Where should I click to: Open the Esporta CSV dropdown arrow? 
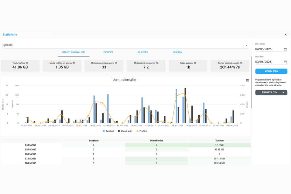pos(283,93)
